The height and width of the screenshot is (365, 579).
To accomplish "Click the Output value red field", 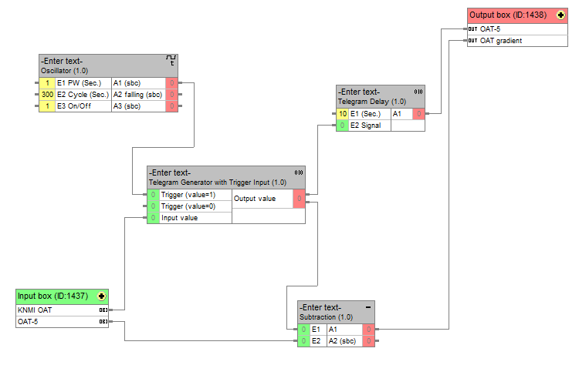I will (299, 199).
